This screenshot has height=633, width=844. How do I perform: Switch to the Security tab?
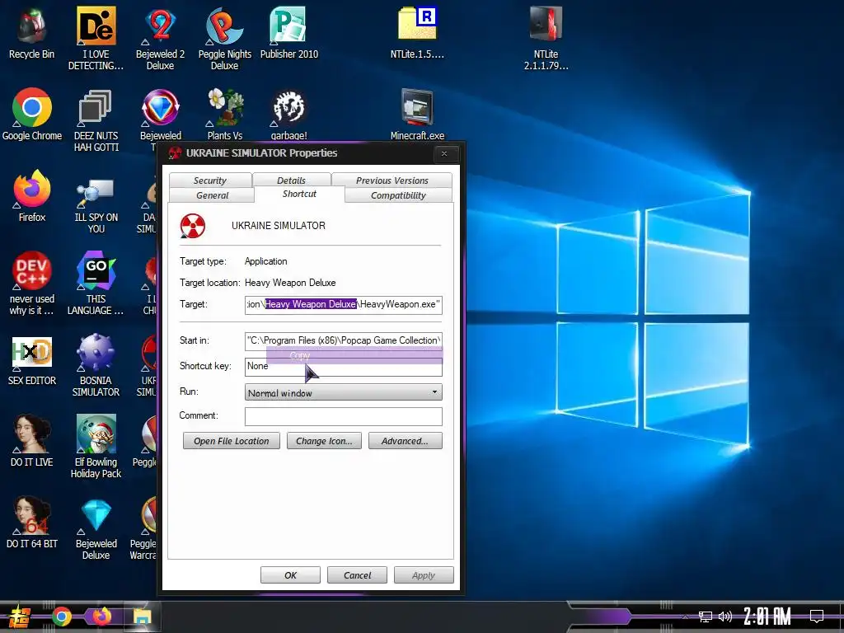[210, 181]
